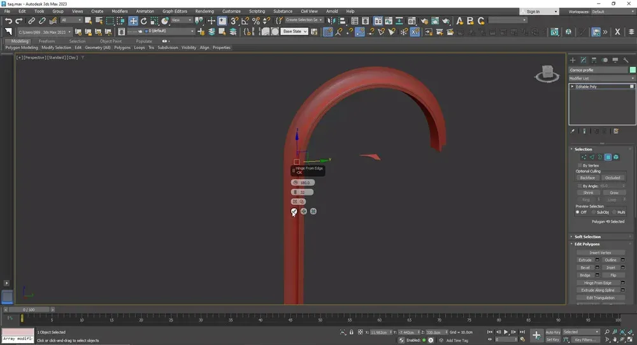Viewport: 637px width, 345px height.
Task: Open the Rendering menu
Action: [204, 11]
